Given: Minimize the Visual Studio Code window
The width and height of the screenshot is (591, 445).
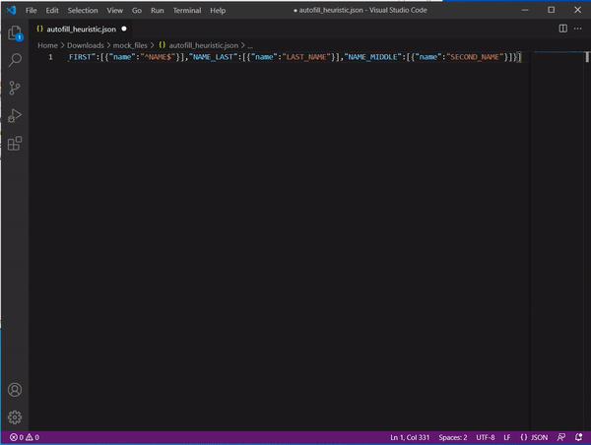Looking at the screenshot, I should [x=525, y=10].
